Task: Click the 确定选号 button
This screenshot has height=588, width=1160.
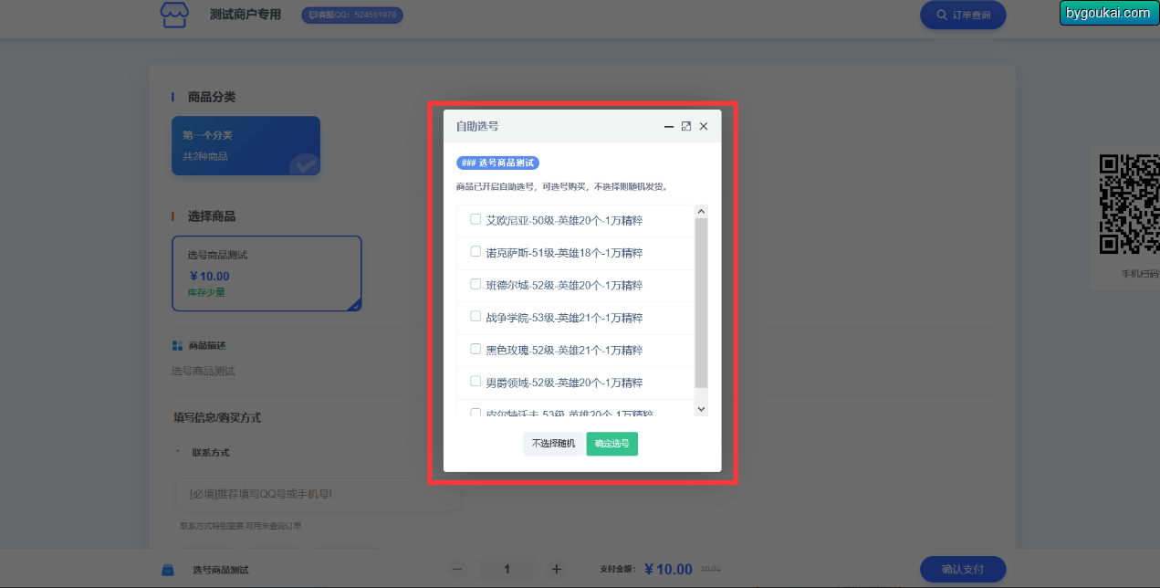Action: 611,444
